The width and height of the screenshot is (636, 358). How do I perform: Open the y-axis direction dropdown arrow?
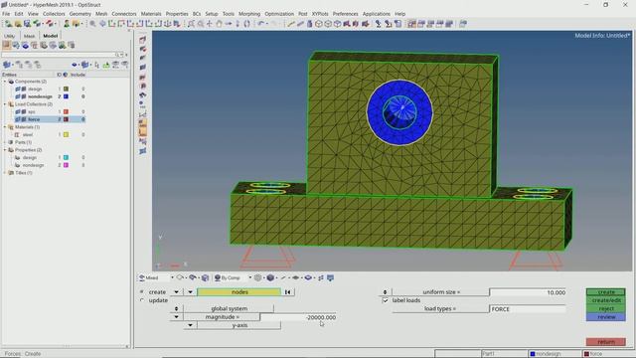[x=190, y=325]
